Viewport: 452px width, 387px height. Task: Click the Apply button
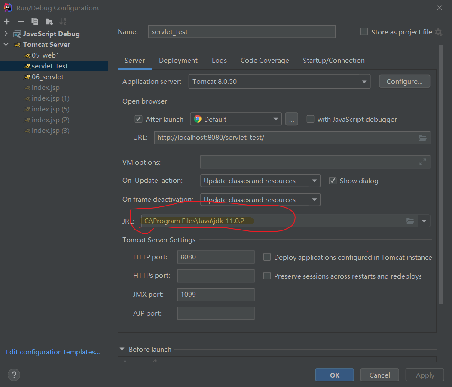[425, 375]
